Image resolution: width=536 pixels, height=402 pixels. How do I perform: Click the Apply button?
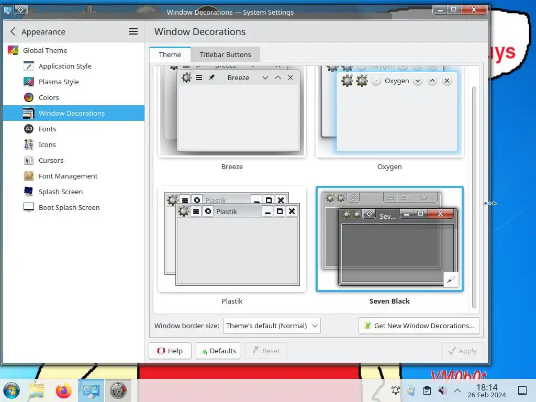[x=463, y=351]
